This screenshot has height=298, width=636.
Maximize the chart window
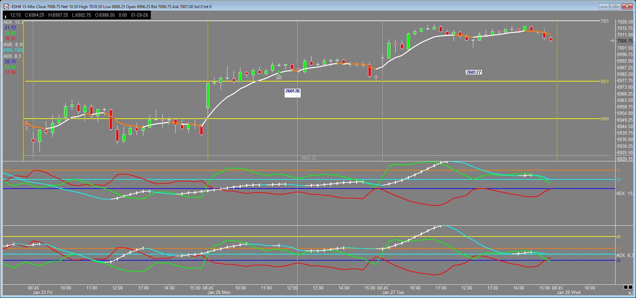(x=616, y=6)
